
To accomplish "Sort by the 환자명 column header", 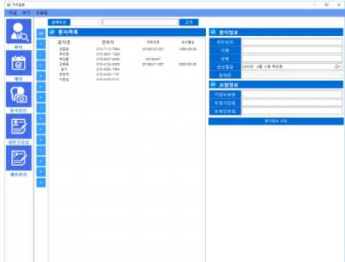I will (64, 42).
